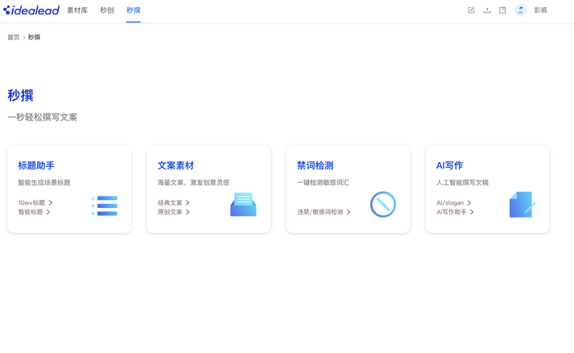The width and height of the screenshot is (574, 353).
Task: Click chevron next to AI写作助手
Action: pos(471,212)
